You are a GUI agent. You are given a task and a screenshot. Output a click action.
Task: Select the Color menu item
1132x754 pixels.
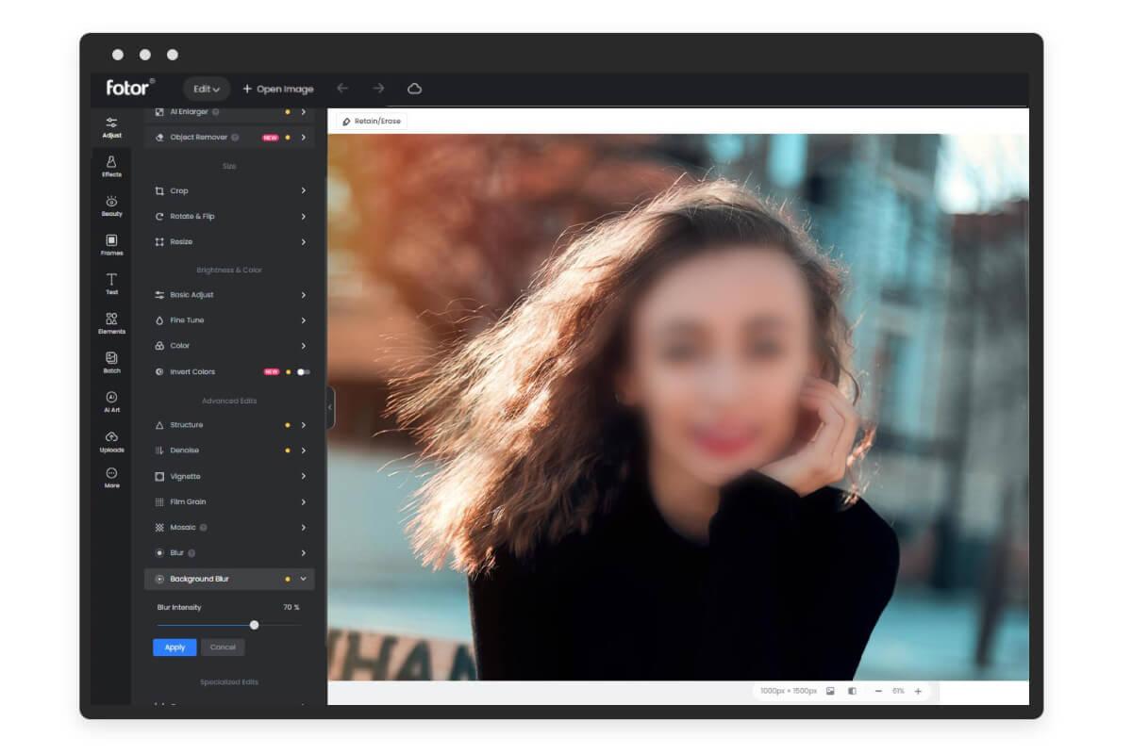pyautogui.click(x=229, y=346)
